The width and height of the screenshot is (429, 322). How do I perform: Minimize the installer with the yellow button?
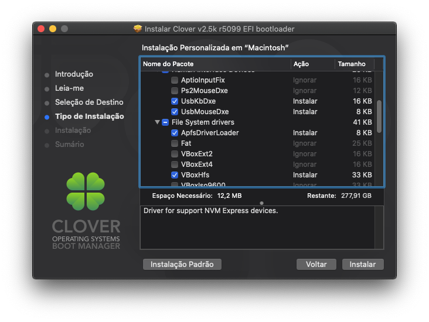53,29
